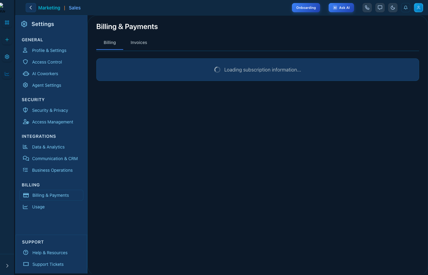Click the Business Operations list icon

25,170
